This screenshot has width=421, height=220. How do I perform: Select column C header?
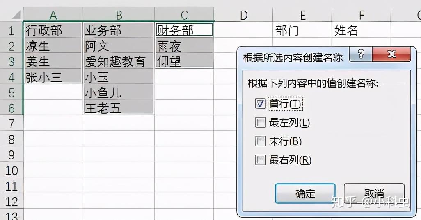[x=184, y=14]
